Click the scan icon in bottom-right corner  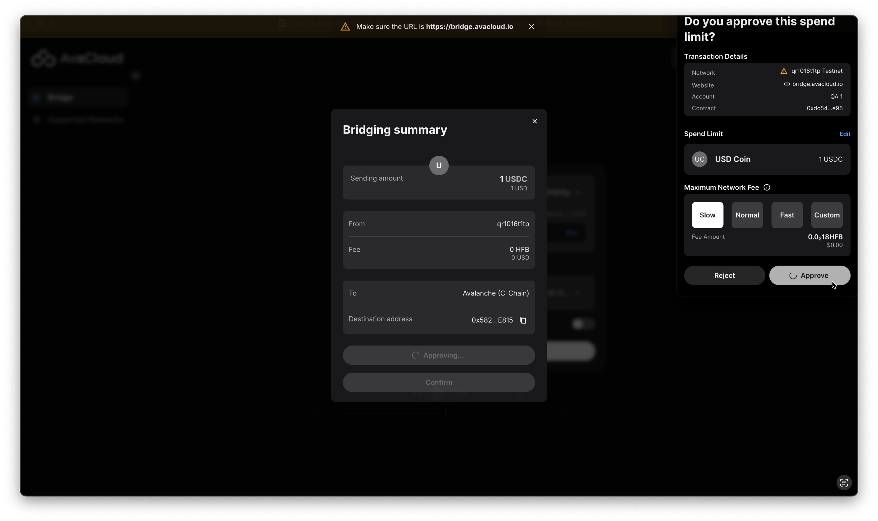[x=844, y=483]
